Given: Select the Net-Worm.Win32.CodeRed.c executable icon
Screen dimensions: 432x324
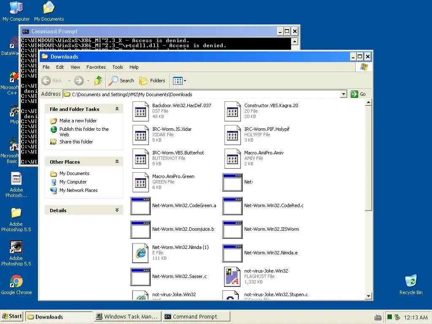Looking at the screenshot, I should click(x=232, y=206).
